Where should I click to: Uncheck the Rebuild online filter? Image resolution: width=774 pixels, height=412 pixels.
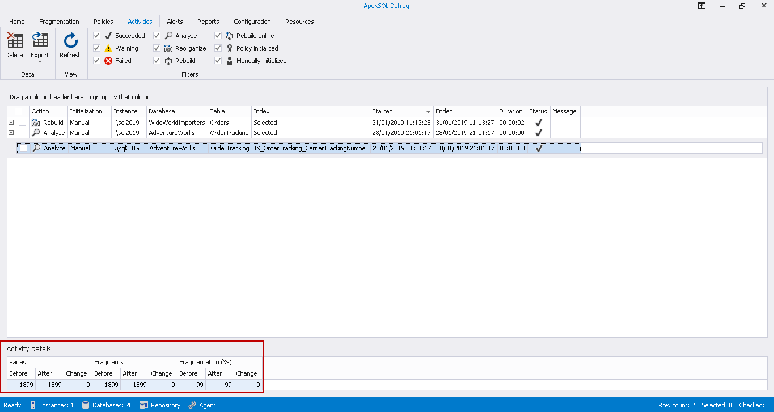pyautogui.click(x=217, y=35)
